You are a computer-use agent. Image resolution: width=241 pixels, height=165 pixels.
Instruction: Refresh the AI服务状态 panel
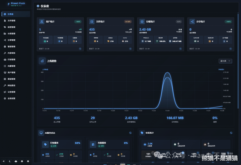(x=130, y=133)
